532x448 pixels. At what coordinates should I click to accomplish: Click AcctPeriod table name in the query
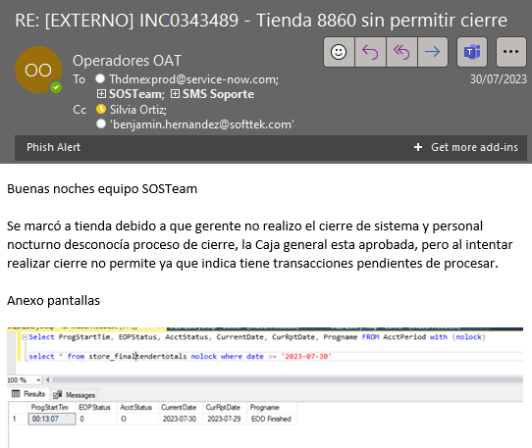point(404,337)
